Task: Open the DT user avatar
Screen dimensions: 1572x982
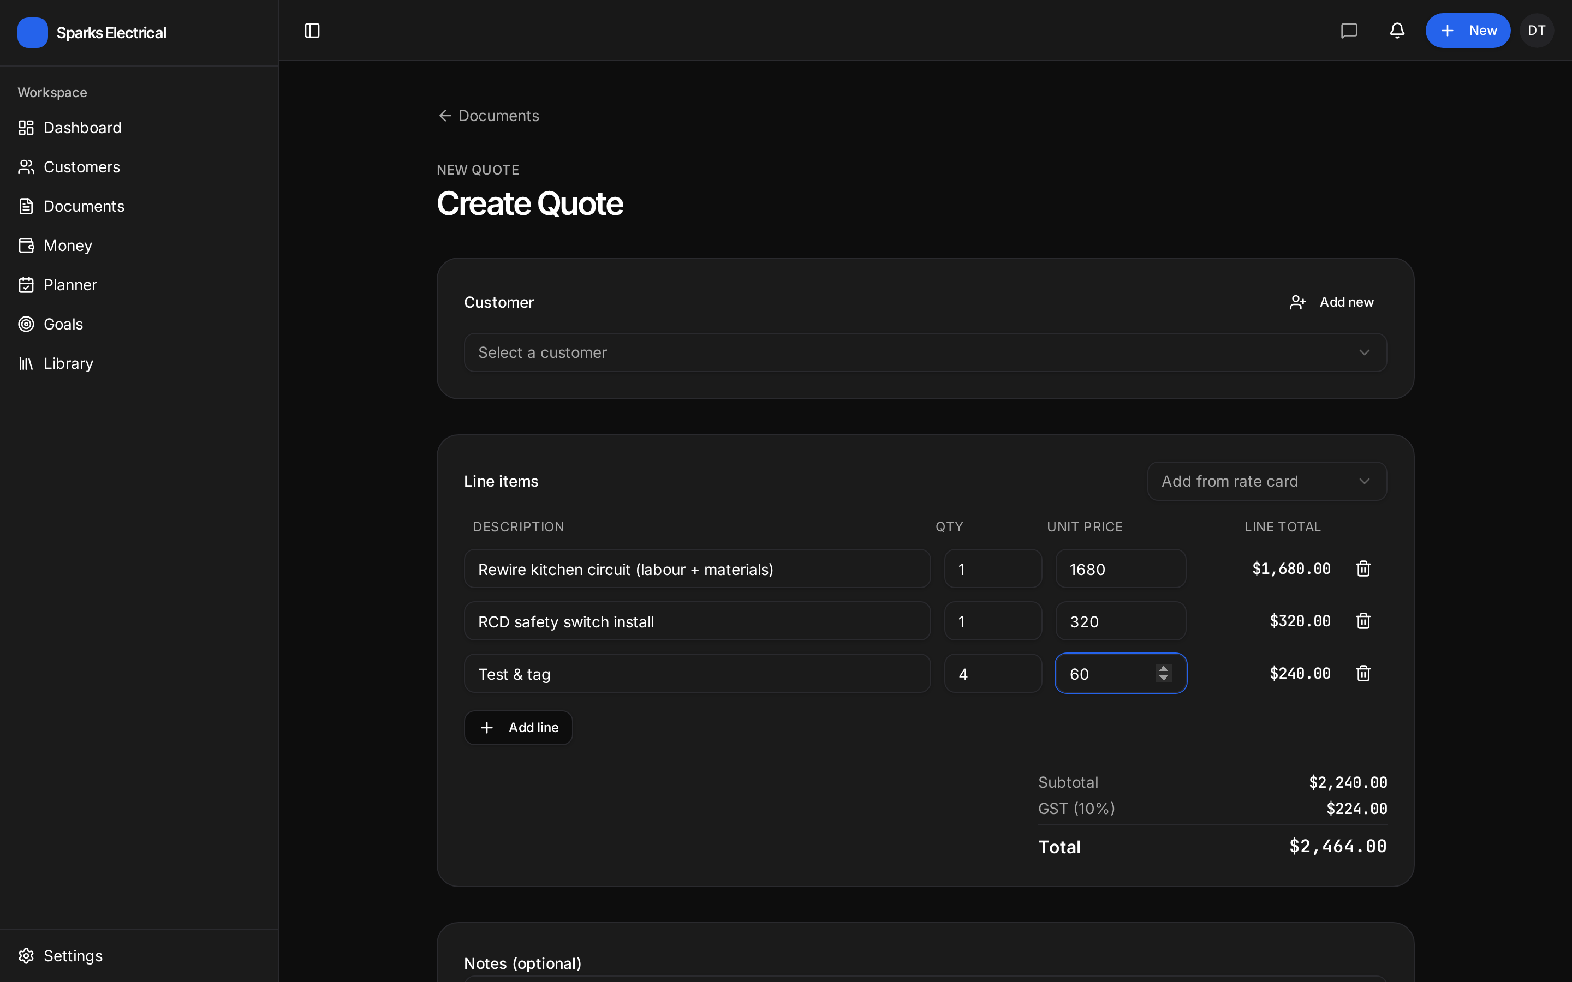Action: point(1537,31)
